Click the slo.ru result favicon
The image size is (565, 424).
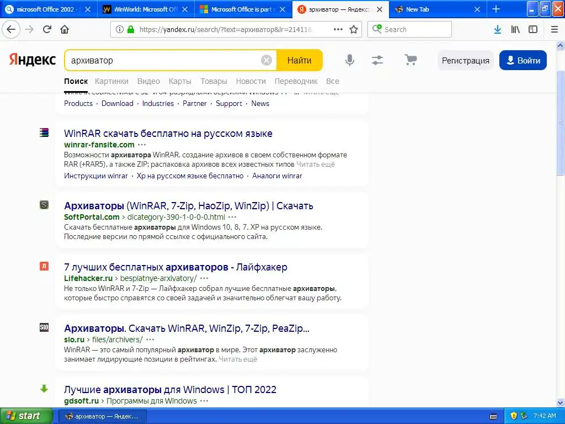[44, 327]
